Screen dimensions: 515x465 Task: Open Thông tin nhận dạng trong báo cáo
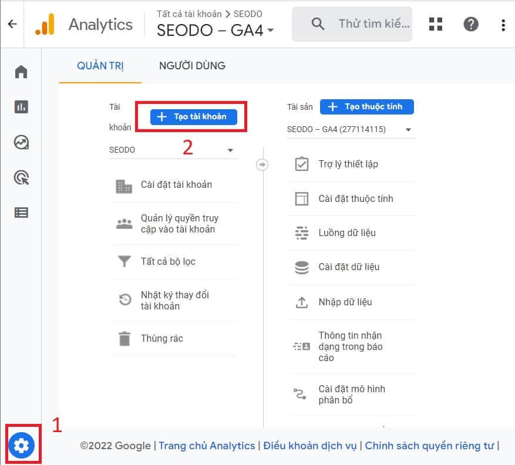351,346
